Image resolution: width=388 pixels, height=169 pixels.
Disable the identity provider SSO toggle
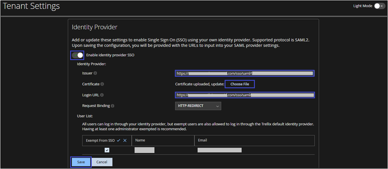click(x=78, y=55)
